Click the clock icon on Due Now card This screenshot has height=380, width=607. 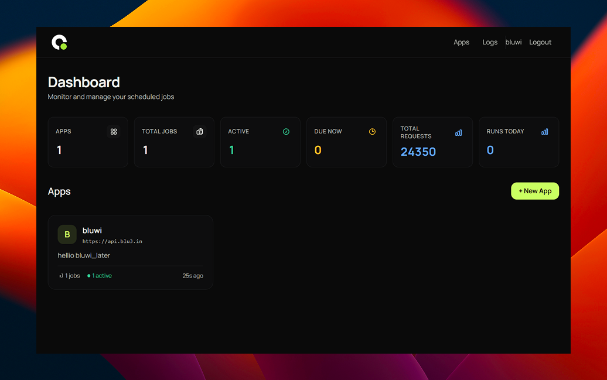point(373,132)
